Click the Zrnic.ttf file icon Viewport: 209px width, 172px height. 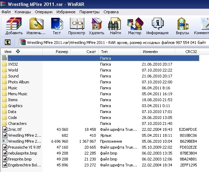(x=5, y=129)
